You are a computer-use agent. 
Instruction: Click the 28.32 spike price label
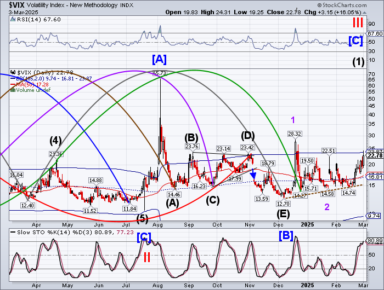pos(295,133)
